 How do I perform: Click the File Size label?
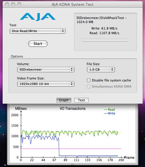click(x=93, y=64)
